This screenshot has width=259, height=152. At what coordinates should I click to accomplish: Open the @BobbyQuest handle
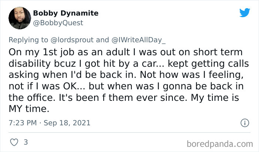pyautogui.click(x=58, y=23)
